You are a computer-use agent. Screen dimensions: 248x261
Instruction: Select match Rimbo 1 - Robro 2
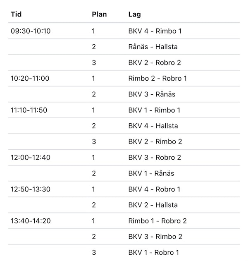(x=157, y=221)
